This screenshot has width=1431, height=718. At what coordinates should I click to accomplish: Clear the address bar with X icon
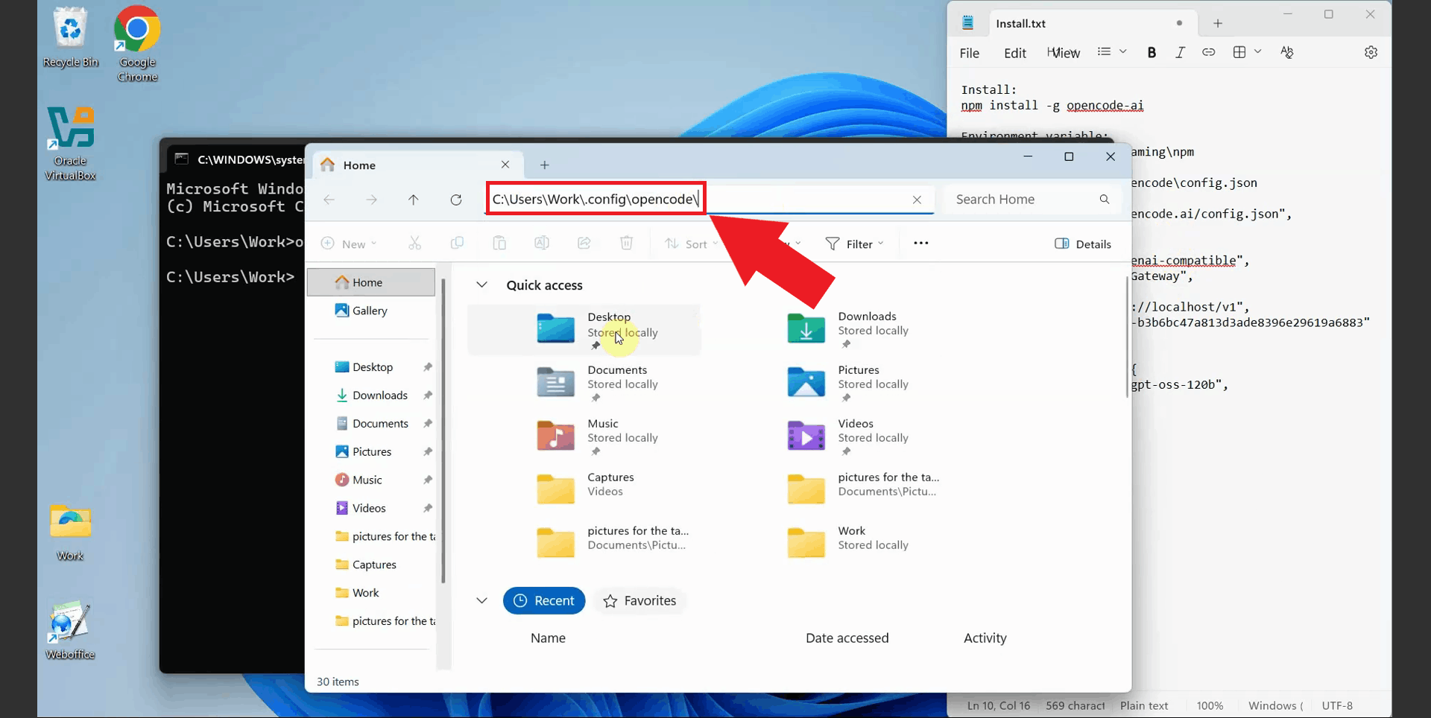(917, 200)
